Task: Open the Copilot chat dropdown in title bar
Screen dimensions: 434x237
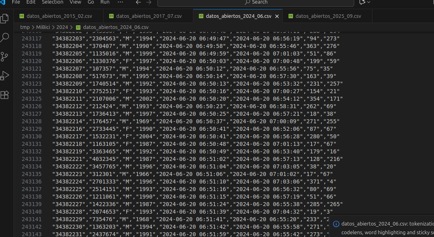Action: pyautogui.click(x=365, y=2)
